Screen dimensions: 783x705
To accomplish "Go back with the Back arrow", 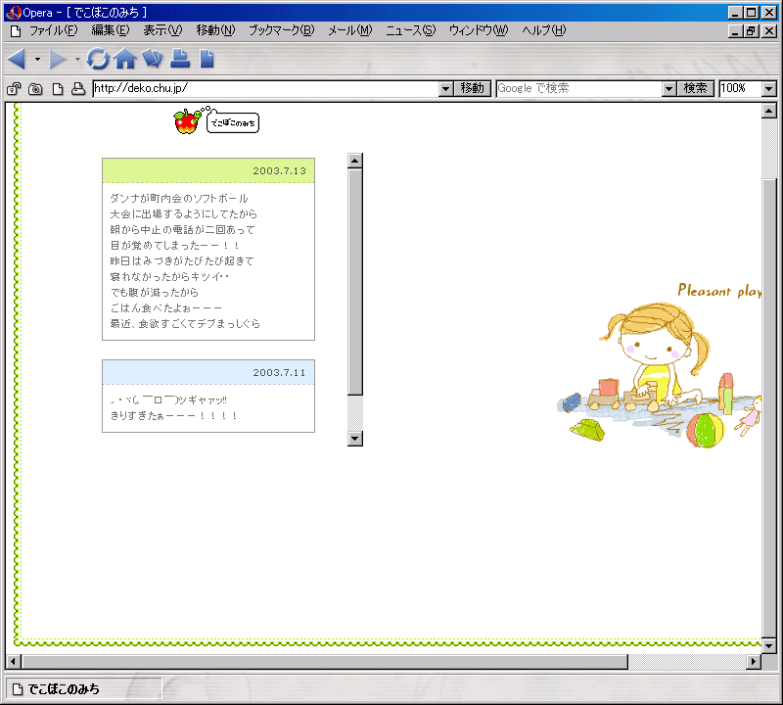I will pos(17,59).
